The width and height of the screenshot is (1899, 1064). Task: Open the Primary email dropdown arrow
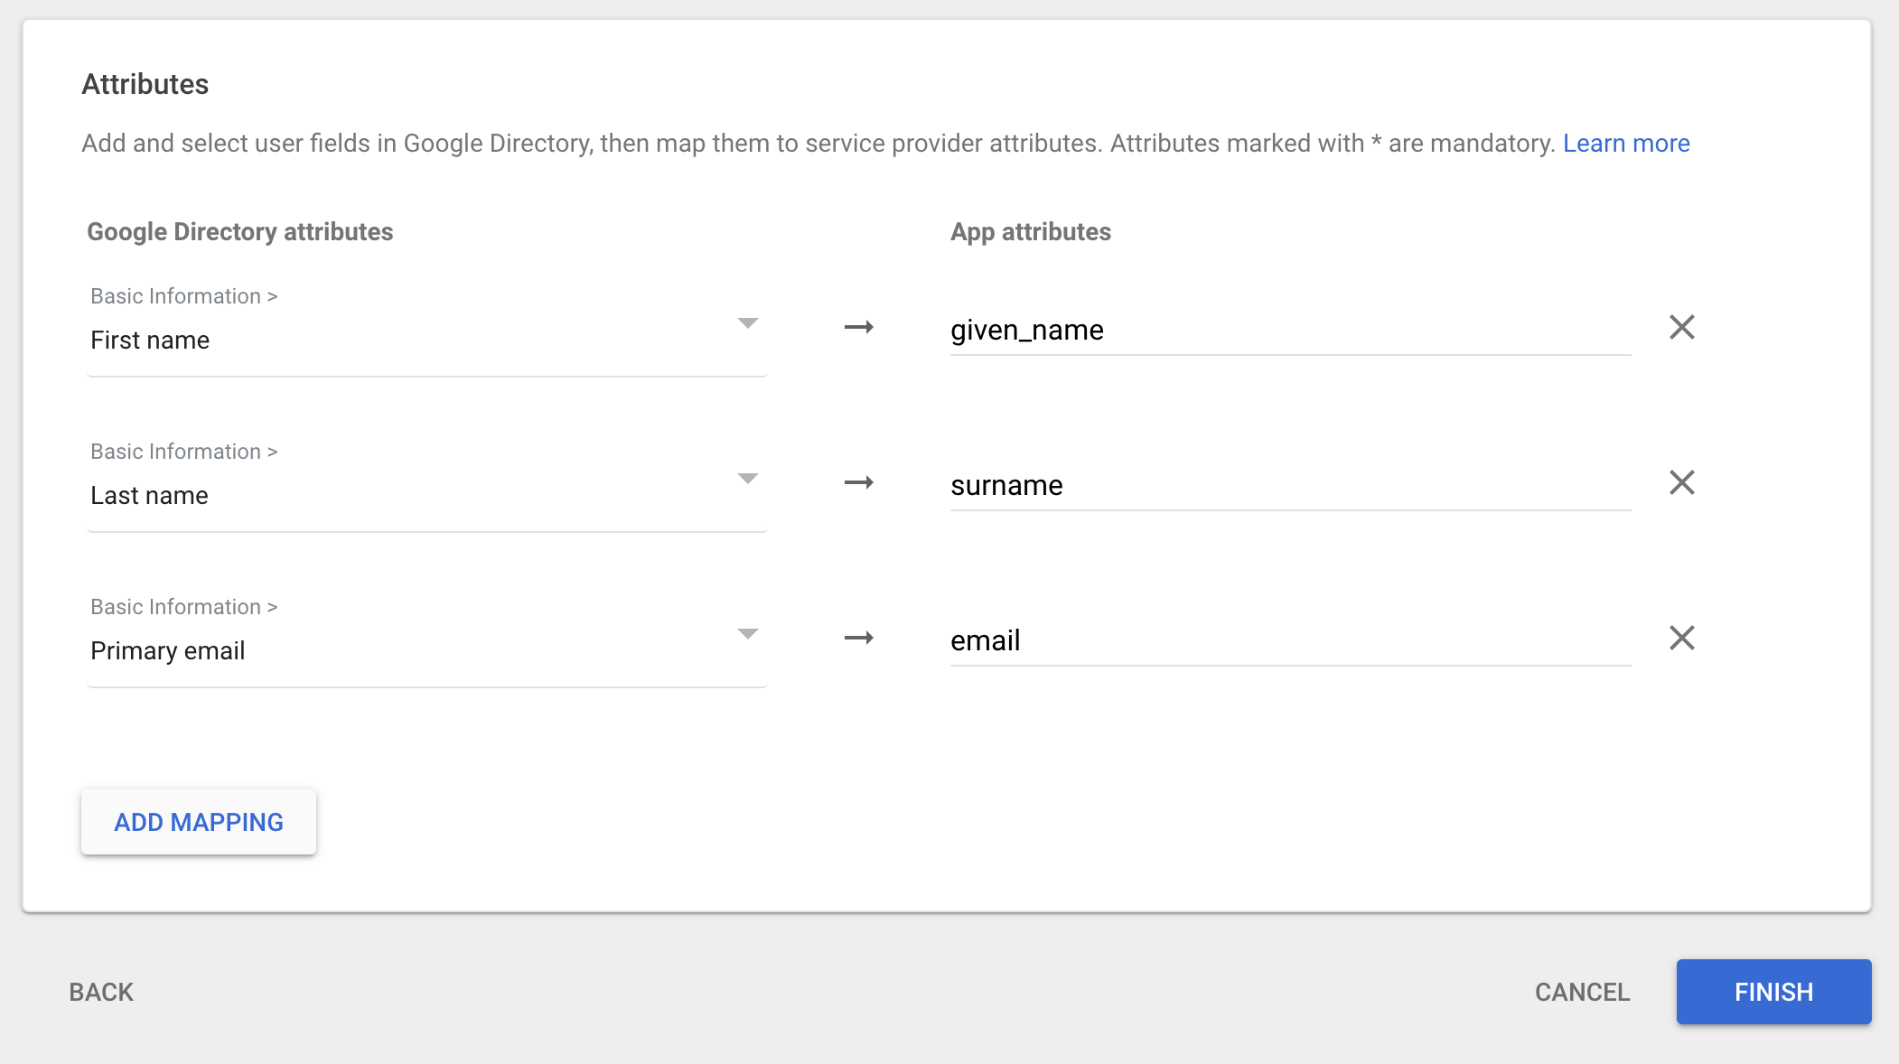click(747, 634)
